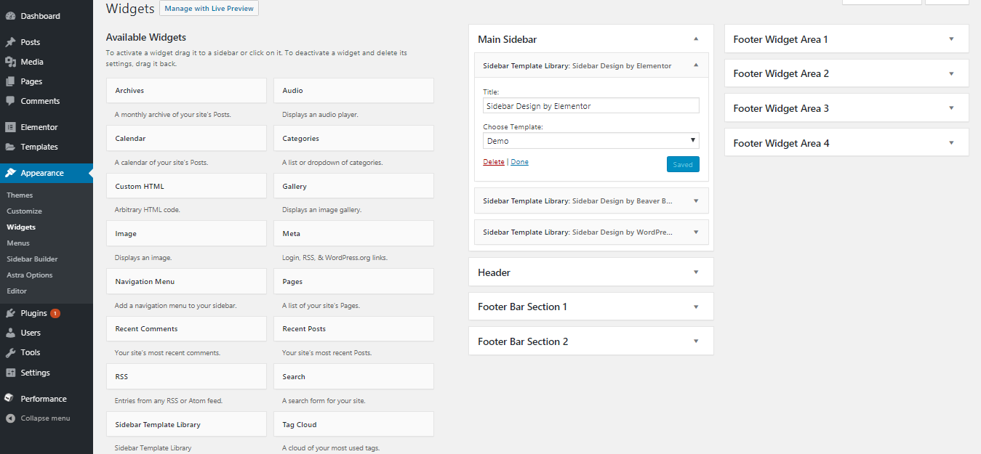Click the Users icon in sidebar
981x454 pixels.
click(x=10, y=333)
